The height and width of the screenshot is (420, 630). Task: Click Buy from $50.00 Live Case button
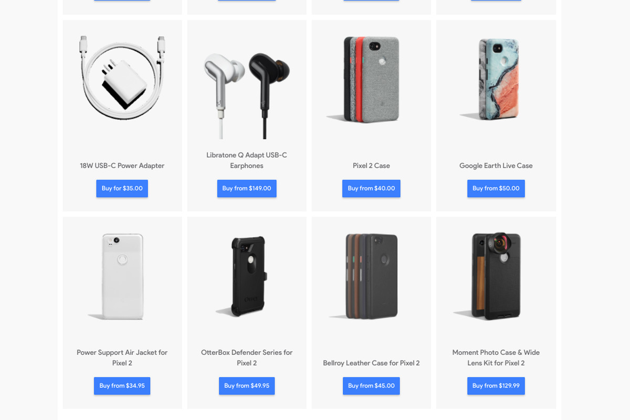496,188
